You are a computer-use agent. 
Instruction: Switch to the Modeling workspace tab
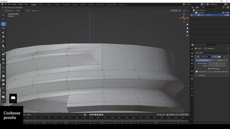click(41, 5)
